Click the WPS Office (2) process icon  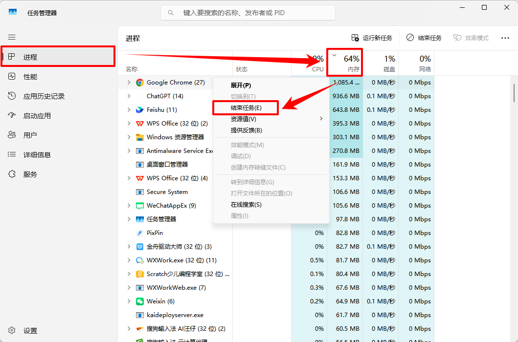click(140, 124)
